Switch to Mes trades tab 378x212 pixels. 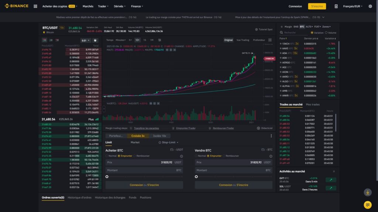[313, 105]
